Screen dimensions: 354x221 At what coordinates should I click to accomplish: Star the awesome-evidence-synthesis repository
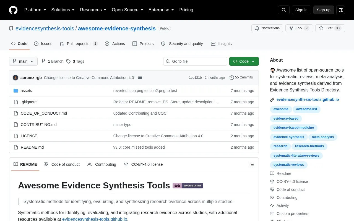[330, 28]
